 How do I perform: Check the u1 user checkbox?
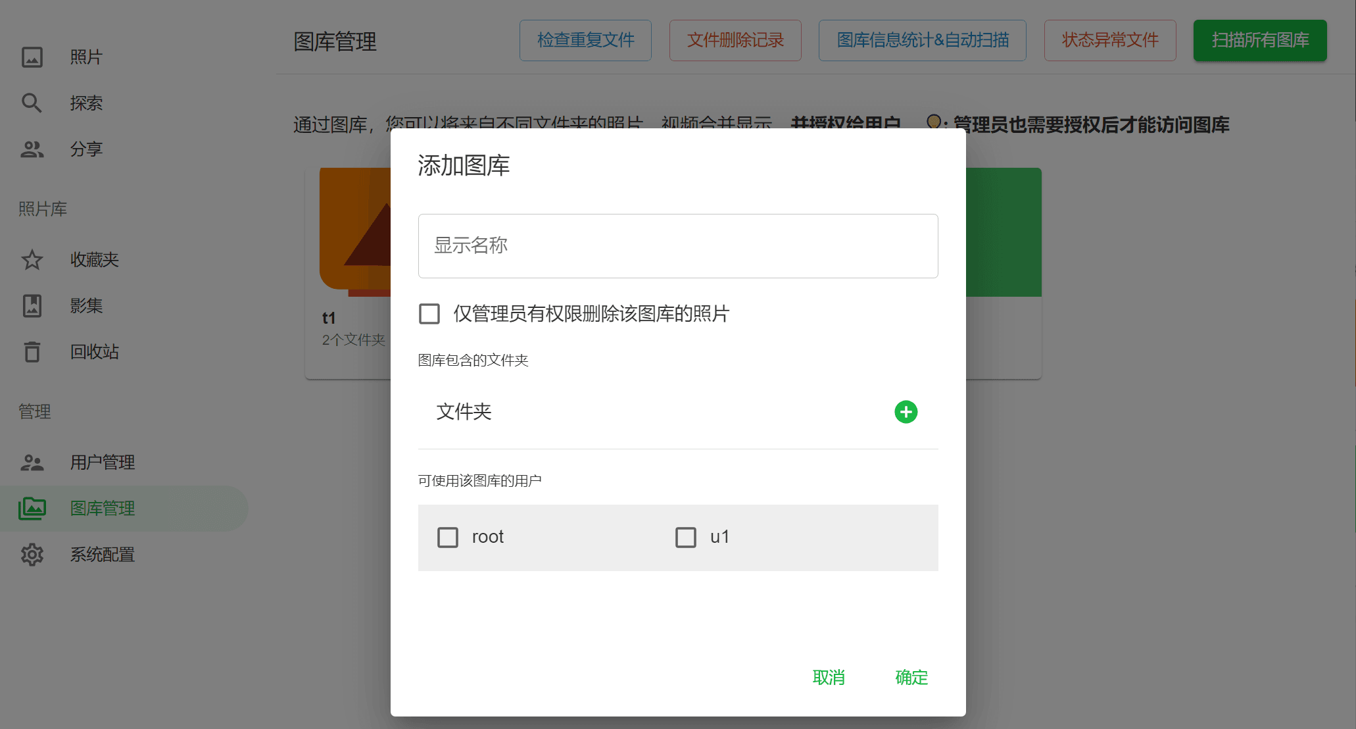coord(686,538)
